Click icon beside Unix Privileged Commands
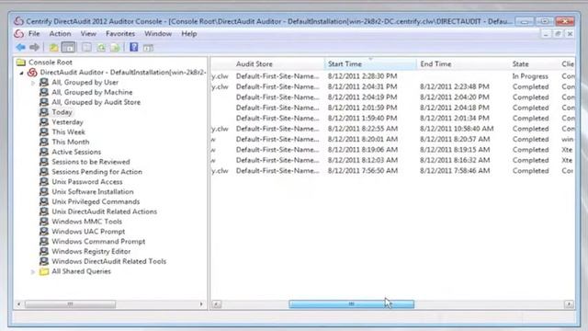This screenshot has height=331, width=588. click(44, 201)
